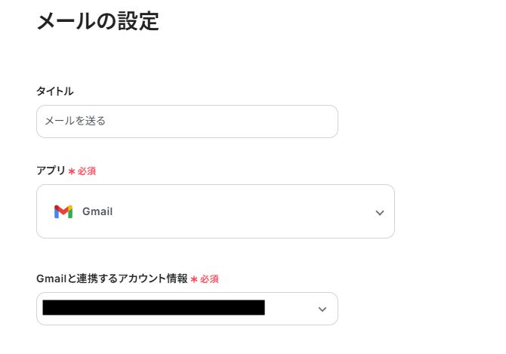
Task: Click the Gmail envelope icon
Action: pos(63,212)
